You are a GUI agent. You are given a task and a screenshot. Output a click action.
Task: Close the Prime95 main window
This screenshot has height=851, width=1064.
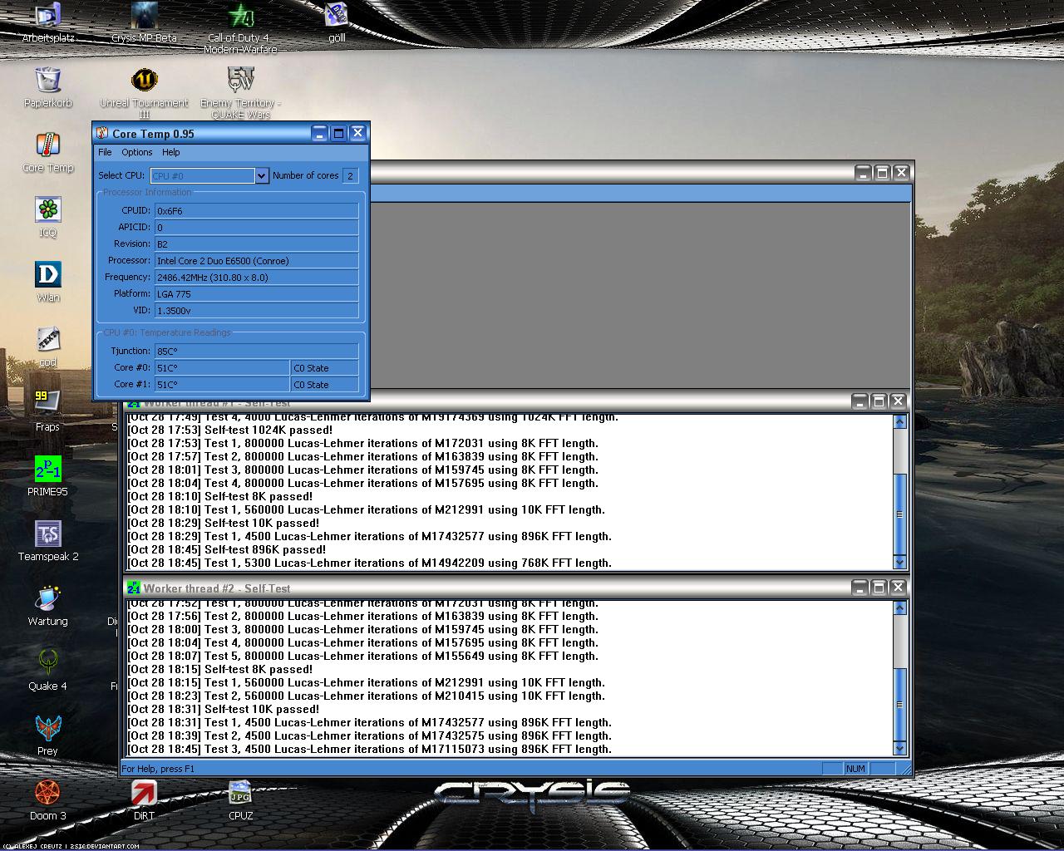click(901, 173)
